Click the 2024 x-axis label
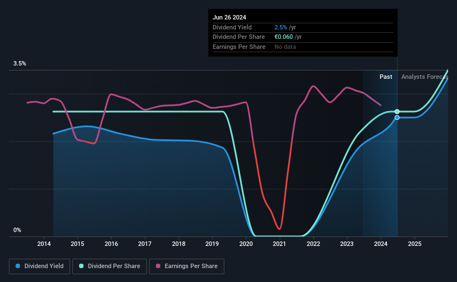 click(381, 244)
